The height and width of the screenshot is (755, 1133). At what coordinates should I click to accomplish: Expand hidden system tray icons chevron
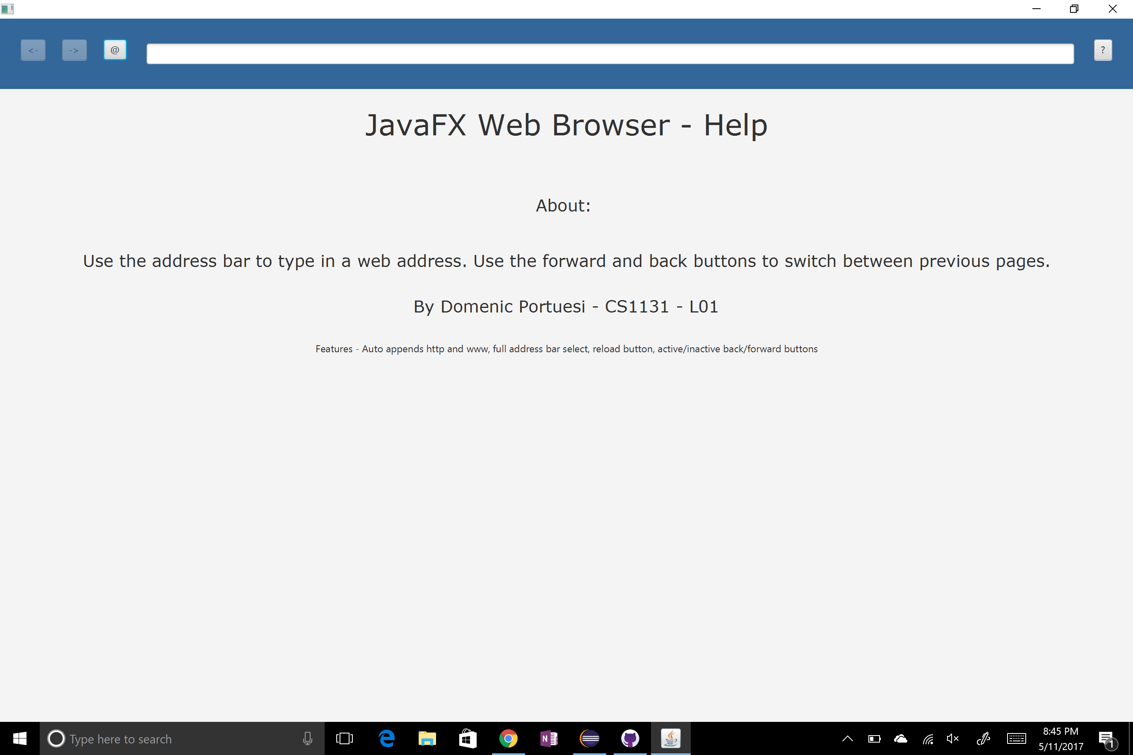[x=847, y=738]
